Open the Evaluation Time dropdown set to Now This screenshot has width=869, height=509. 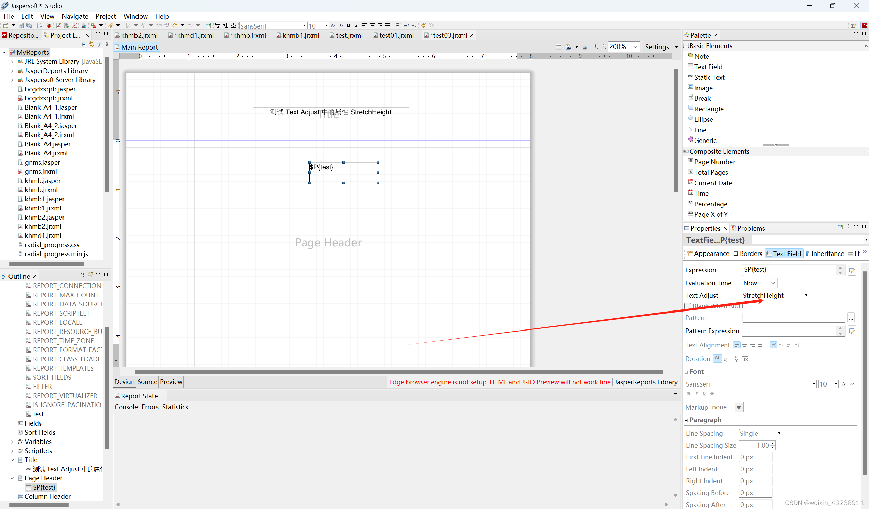point(773,283)
